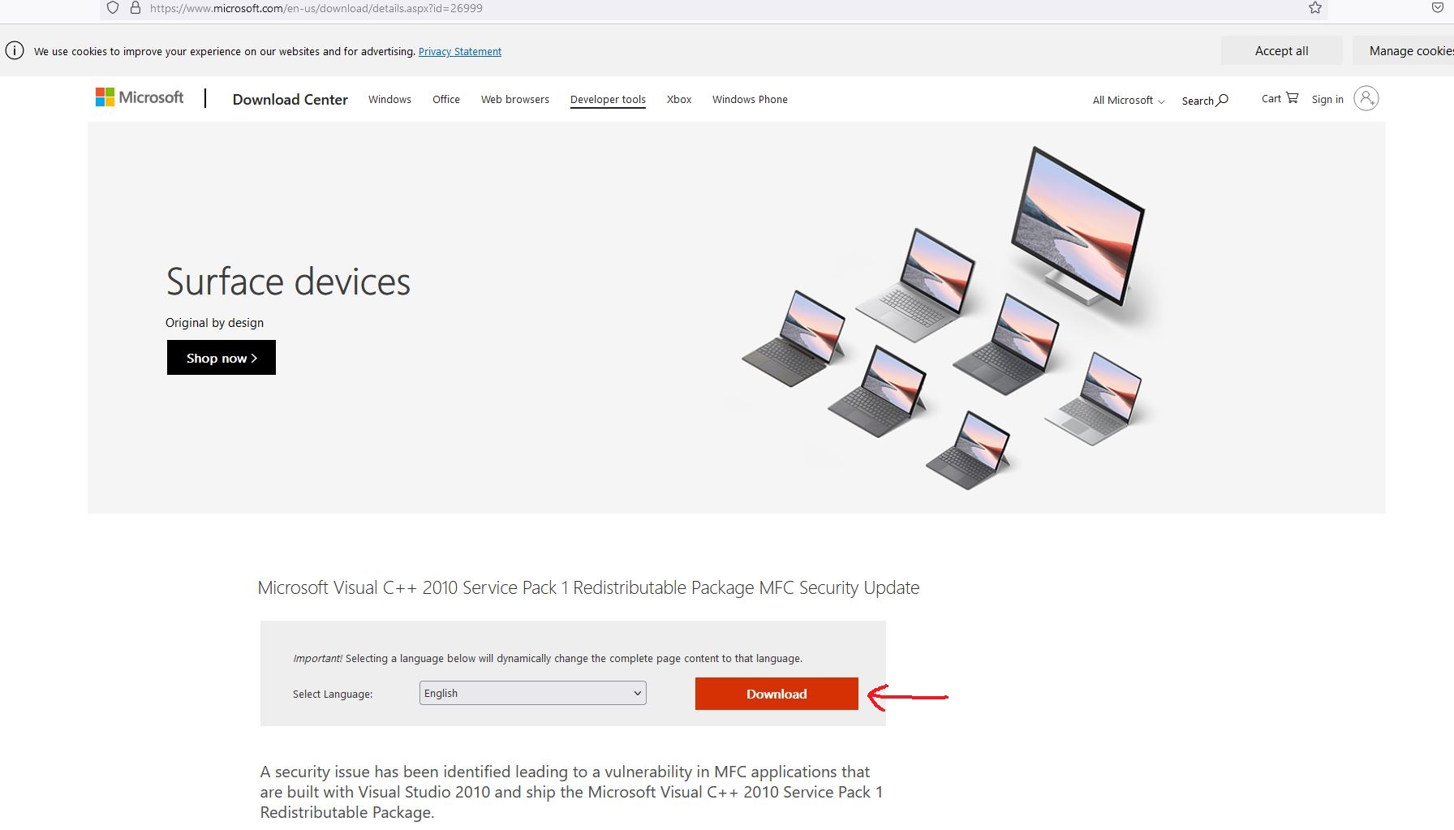Click the cookie notice info icon
Image resolution: width=1454 pixels, height=830 pixels.
click(x=15, y=51)
